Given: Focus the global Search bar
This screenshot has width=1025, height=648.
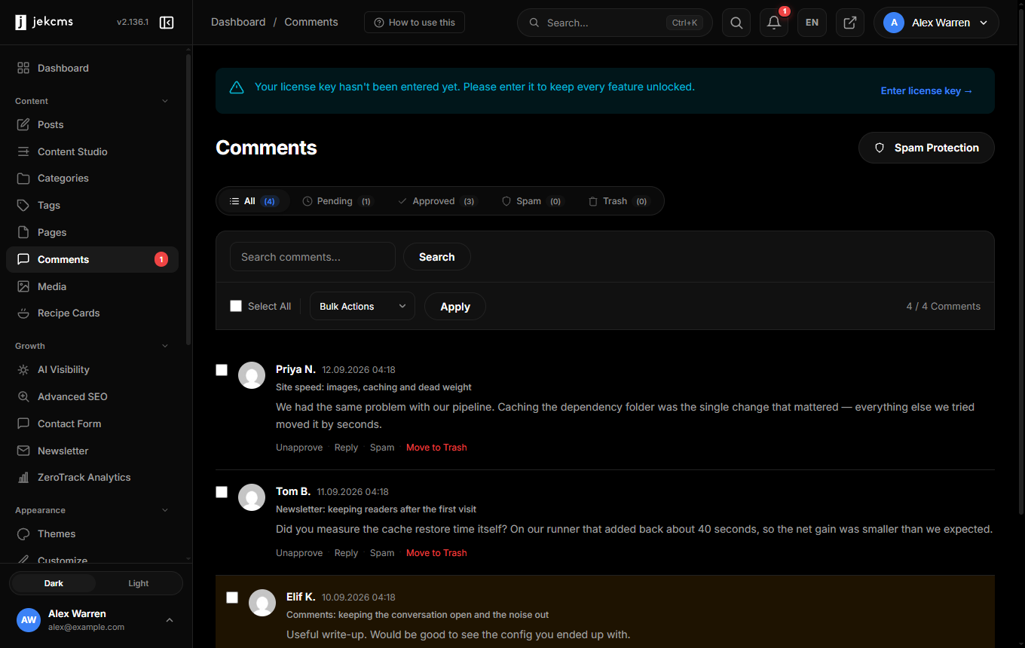Looking at the screenshot, I should [615, 23].
